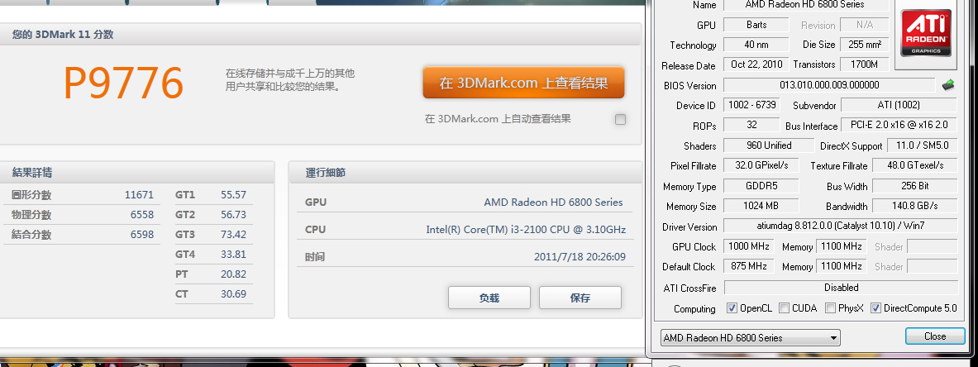Click the ATI CrossFire Disabled field
Screen dimensions: 978x367
click(x=840, y=288)
